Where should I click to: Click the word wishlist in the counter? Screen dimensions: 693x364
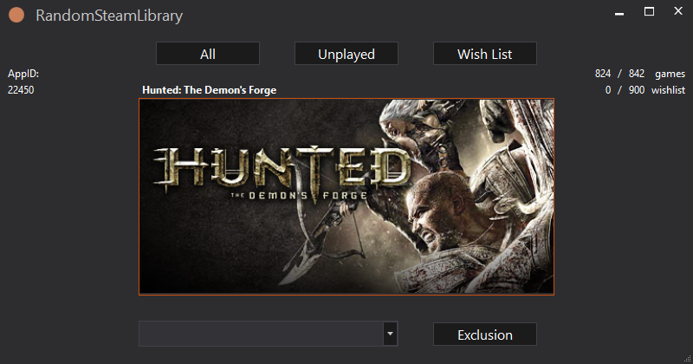[668, 90]
